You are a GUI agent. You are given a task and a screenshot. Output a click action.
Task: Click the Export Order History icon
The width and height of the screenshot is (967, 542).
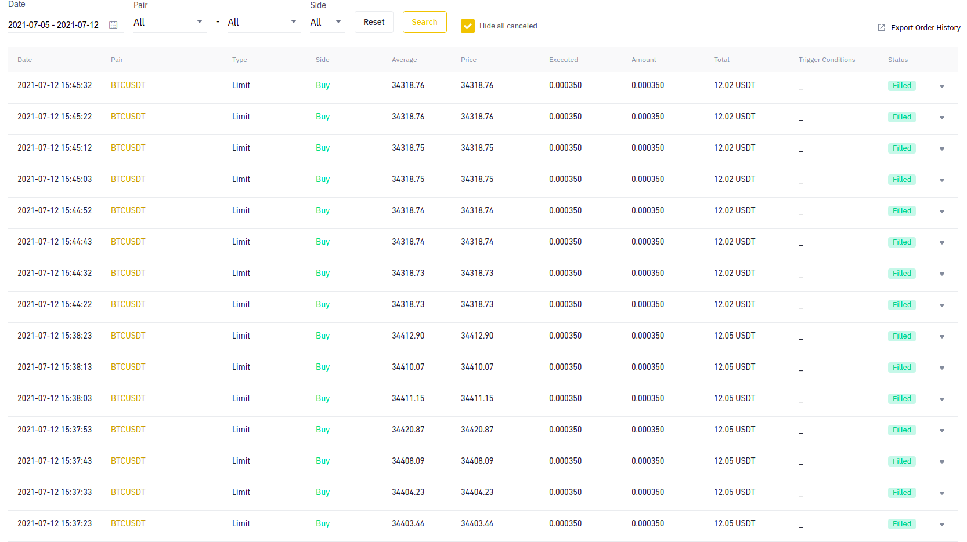pos(881,27)
